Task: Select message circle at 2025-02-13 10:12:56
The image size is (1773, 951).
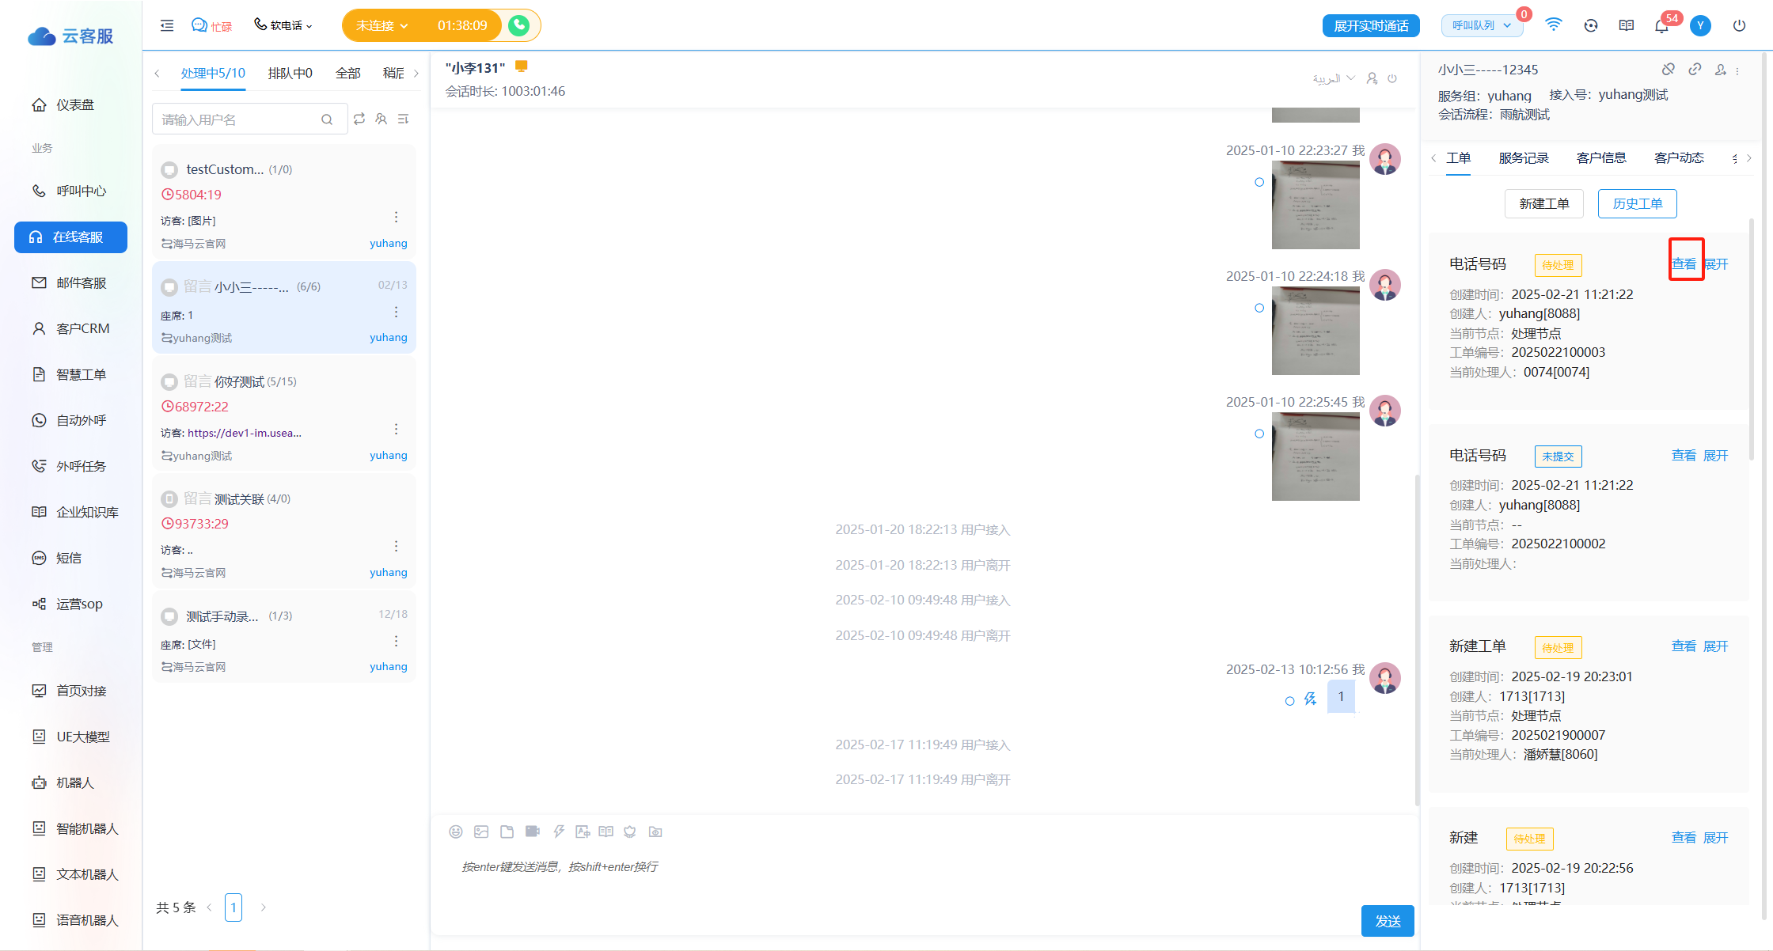Action: point(1290,701)
